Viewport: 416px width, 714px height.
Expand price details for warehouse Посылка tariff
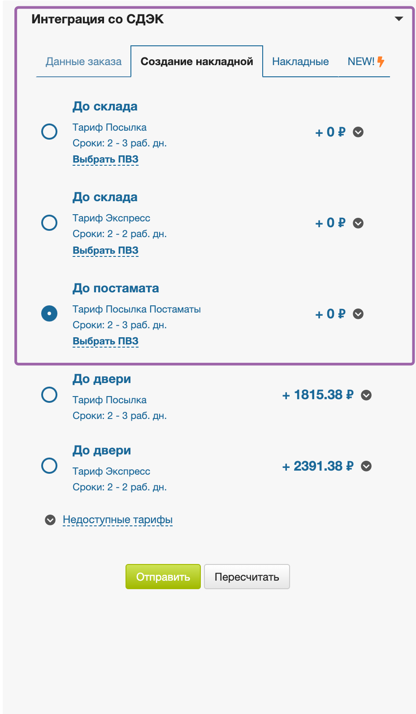pos(358,132)
